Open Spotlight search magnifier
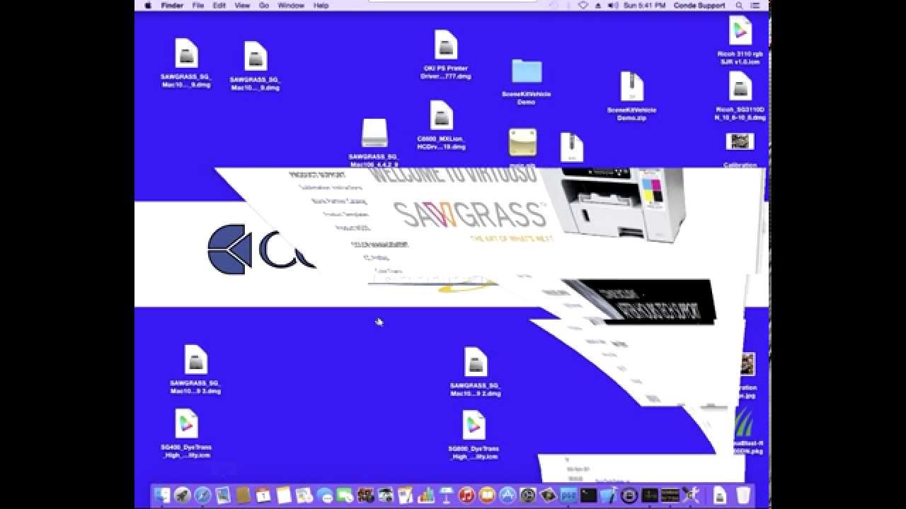This screenshot has width=906, height=509. pos(739,5)
